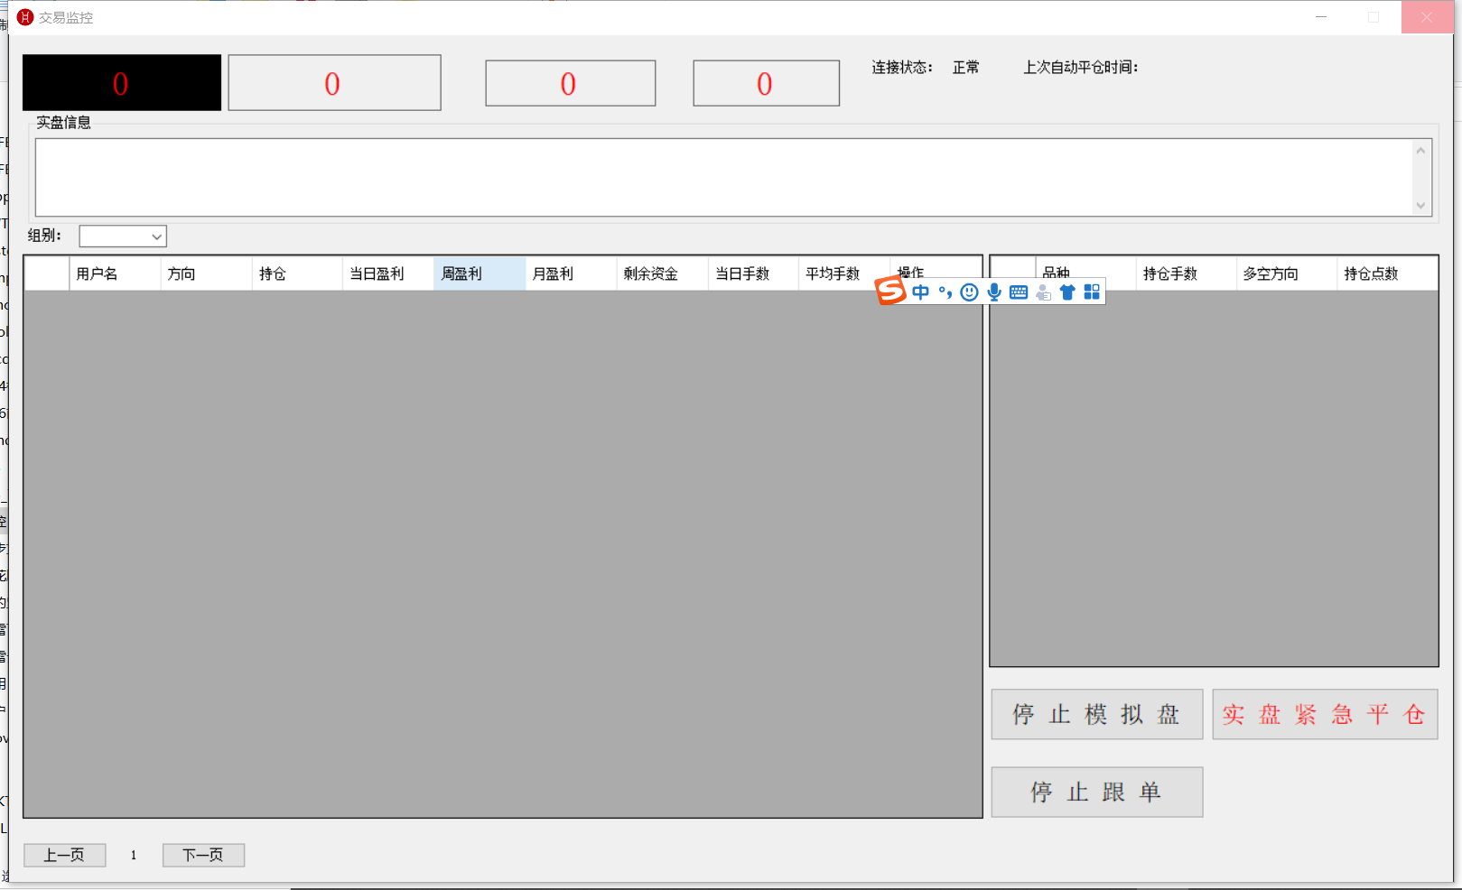Click the 平均手数 column header

(x=844, y=273)
